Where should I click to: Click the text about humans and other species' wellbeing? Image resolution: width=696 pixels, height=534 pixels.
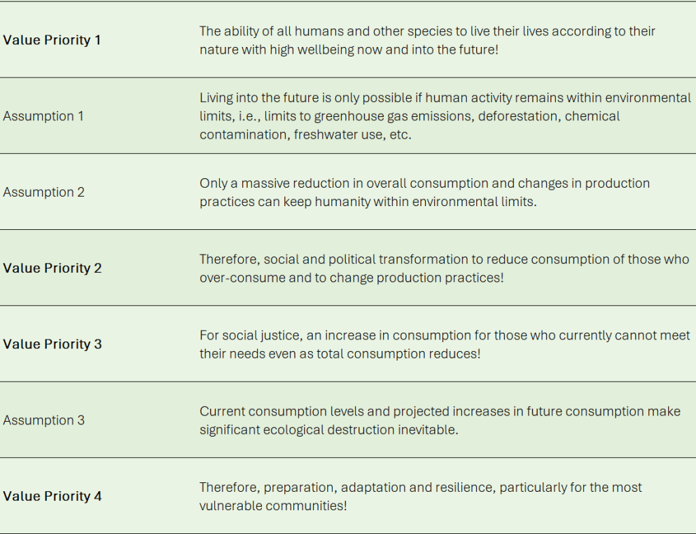click(427, 41)
